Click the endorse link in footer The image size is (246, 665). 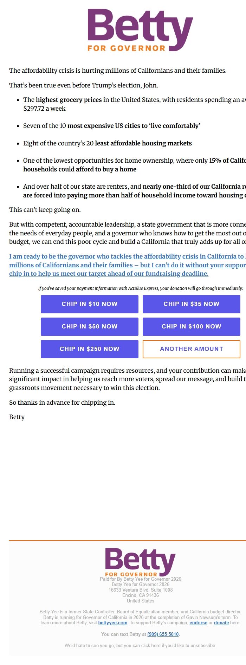(198, 622)
